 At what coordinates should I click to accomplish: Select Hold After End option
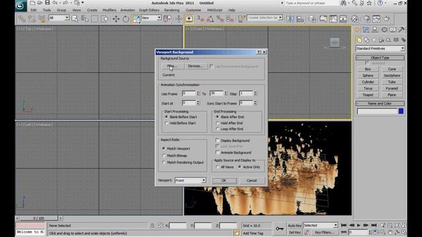218,123
